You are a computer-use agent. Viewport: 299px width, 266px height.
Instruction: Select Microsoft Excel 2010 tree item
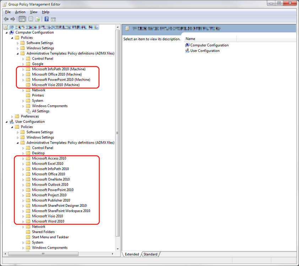pyautogui.click(x=48, y=164)
